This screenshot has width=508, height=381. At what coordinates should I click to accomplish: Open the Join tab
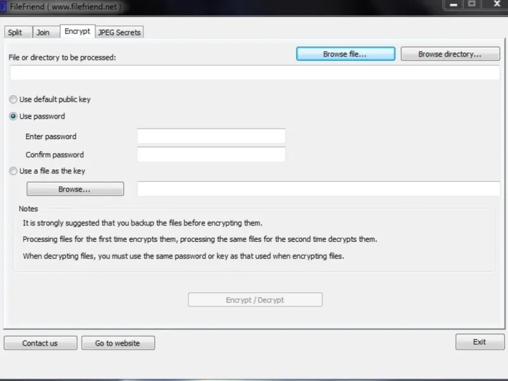point(46,32)
